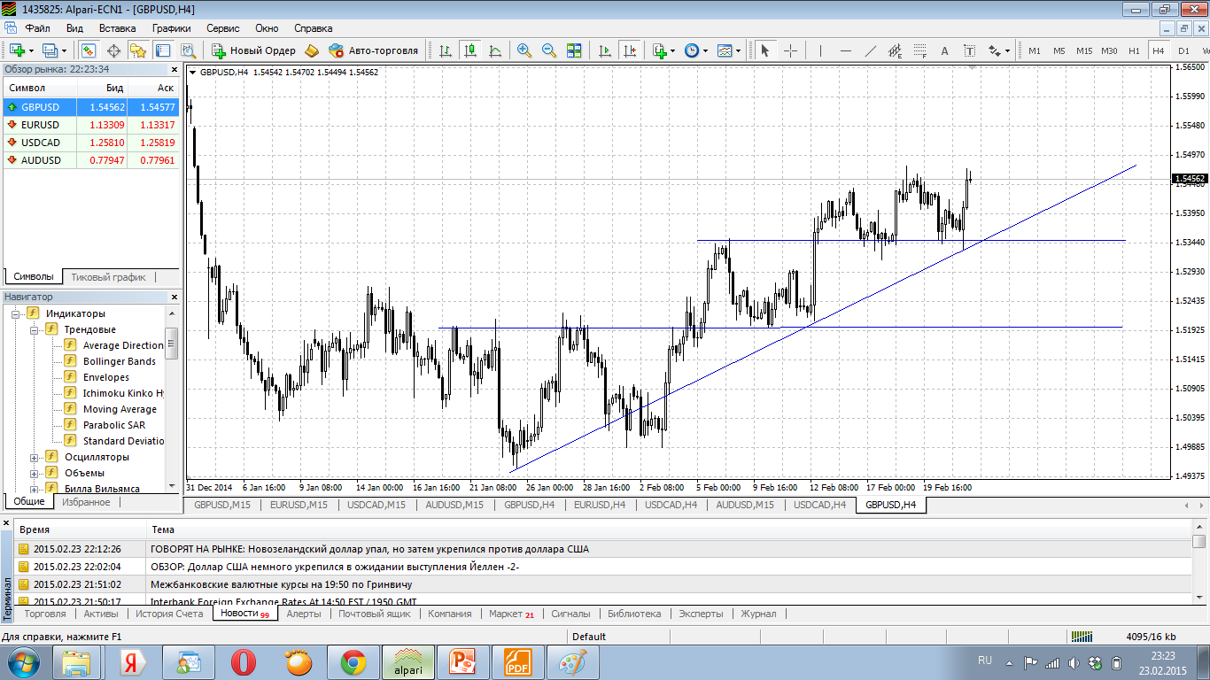Expand the Объемы tree node
The image size is (1210, 680).
tap(34, 473)
